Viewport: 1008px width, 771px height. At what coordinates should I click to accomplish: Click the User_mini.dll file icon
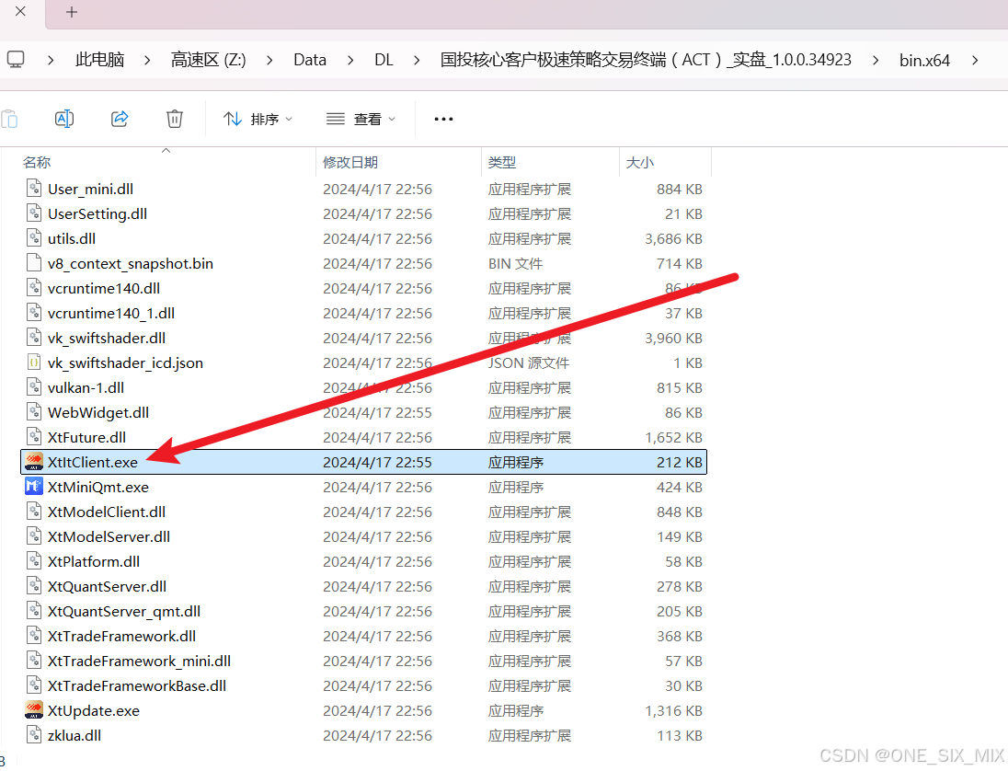pos(33,189)
